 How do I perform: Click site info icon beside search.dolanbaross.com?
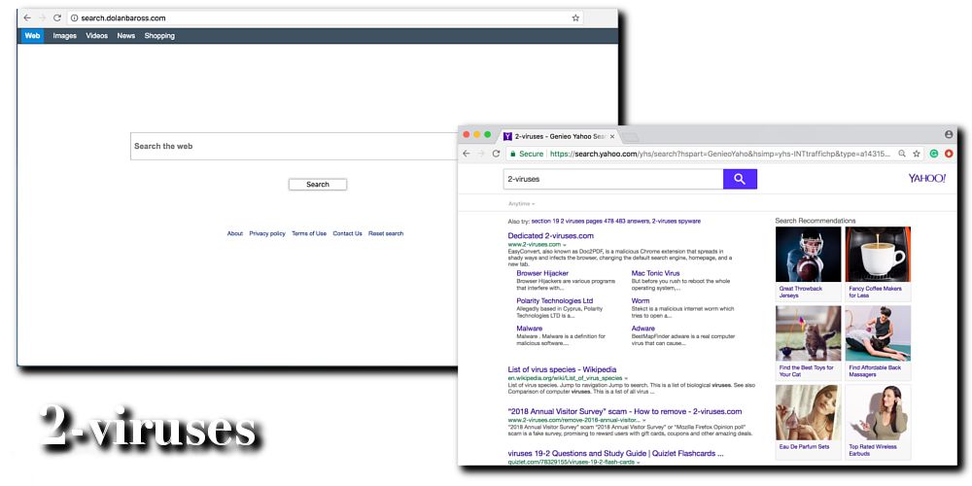[x=75, y=17]
